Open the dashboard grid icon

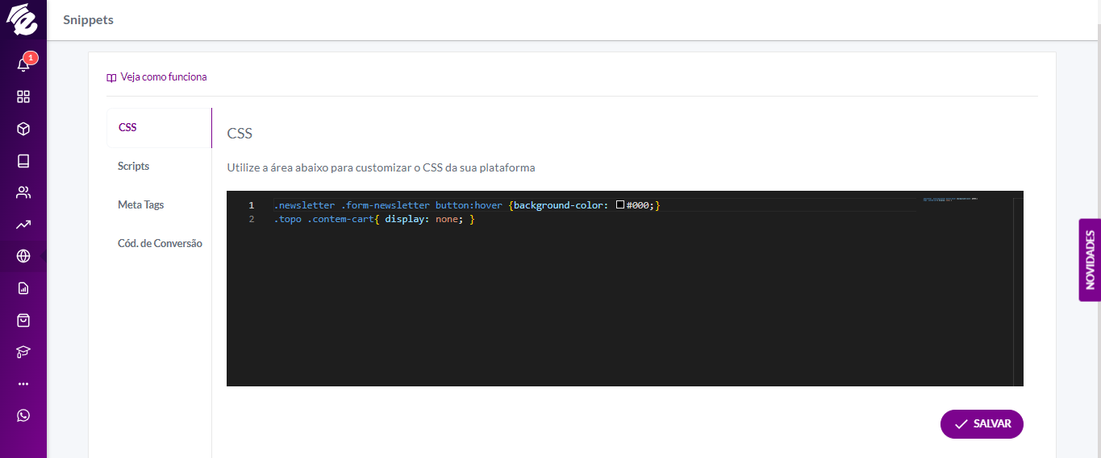point(23,97)
